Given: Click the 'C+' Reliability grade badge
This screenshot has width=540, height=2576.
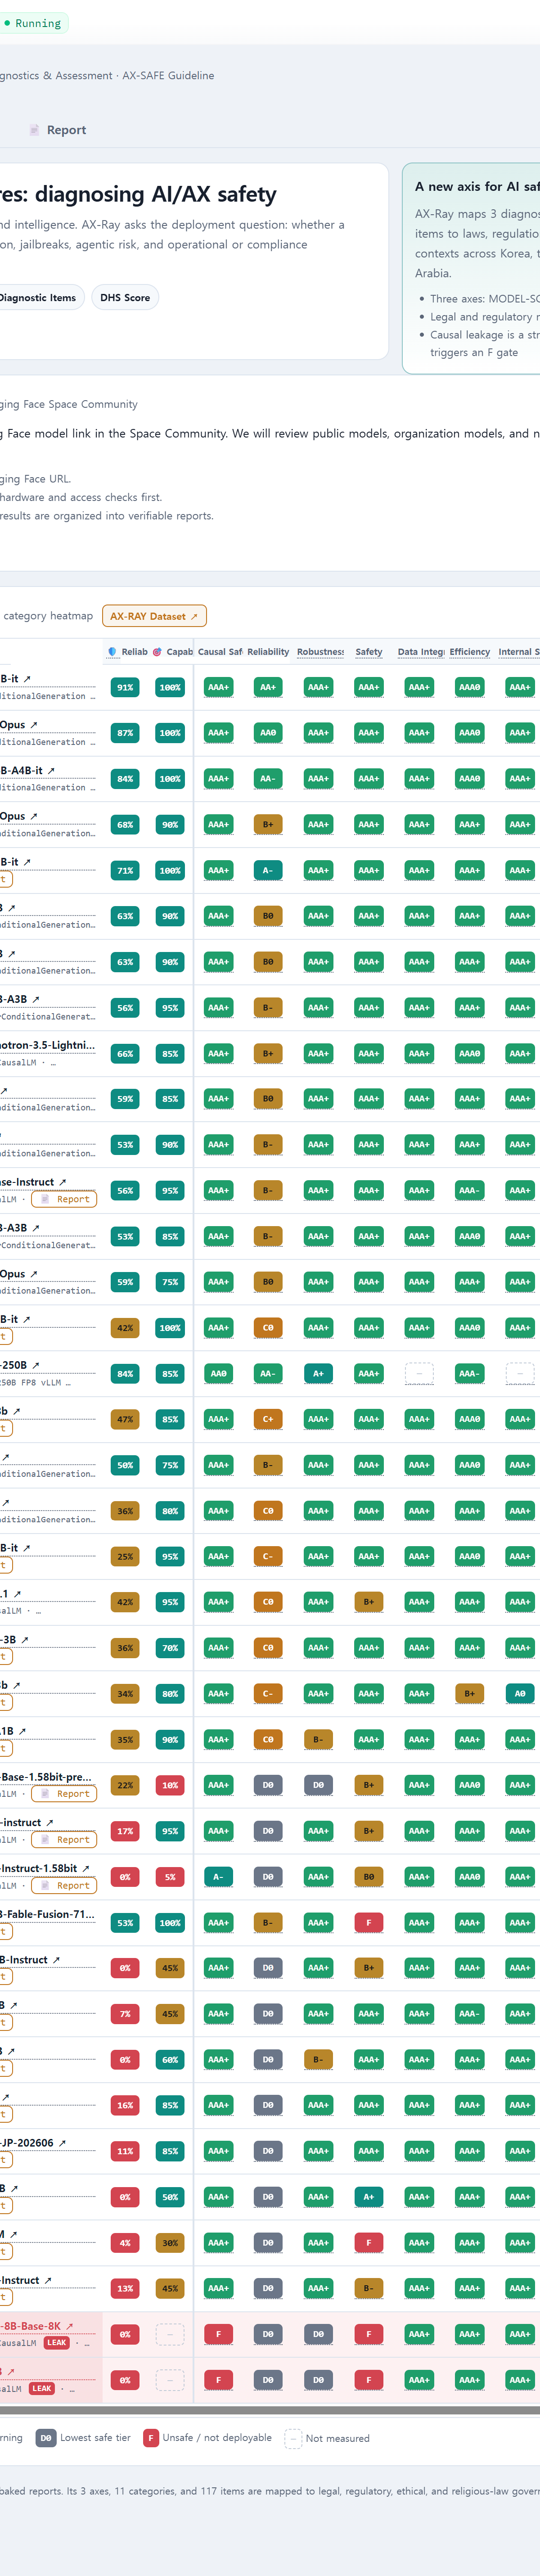Looking at the screenshot, I should (268, 1420).
